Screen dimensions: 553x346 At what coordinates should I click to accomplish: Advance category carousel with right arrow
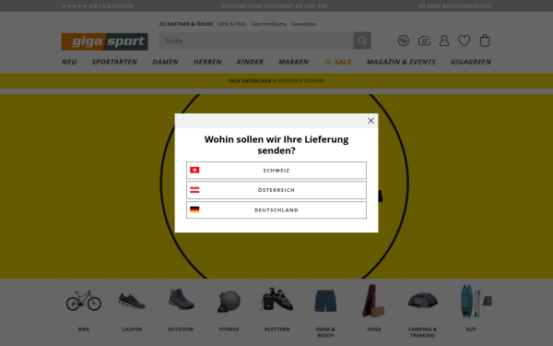487,301
